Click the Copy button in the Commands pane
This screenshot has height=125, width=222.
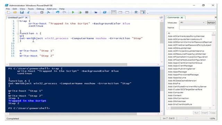[x=213, y=113]
